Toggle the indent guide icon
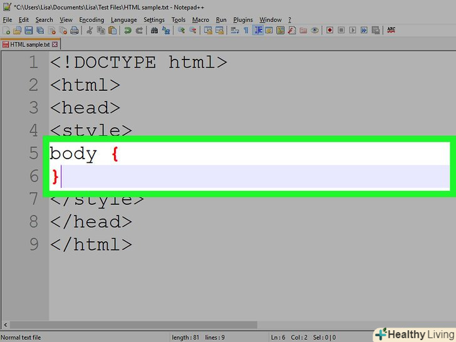Image resolution: width=456 pixels, height=342 pixels. click(257, 30)
